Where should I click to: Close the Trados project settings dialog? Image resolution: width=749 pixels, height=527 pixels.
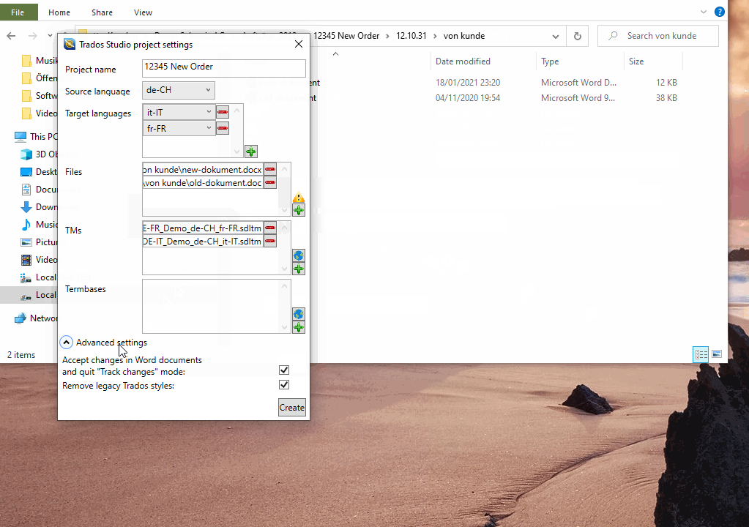(x=299, y=44)
